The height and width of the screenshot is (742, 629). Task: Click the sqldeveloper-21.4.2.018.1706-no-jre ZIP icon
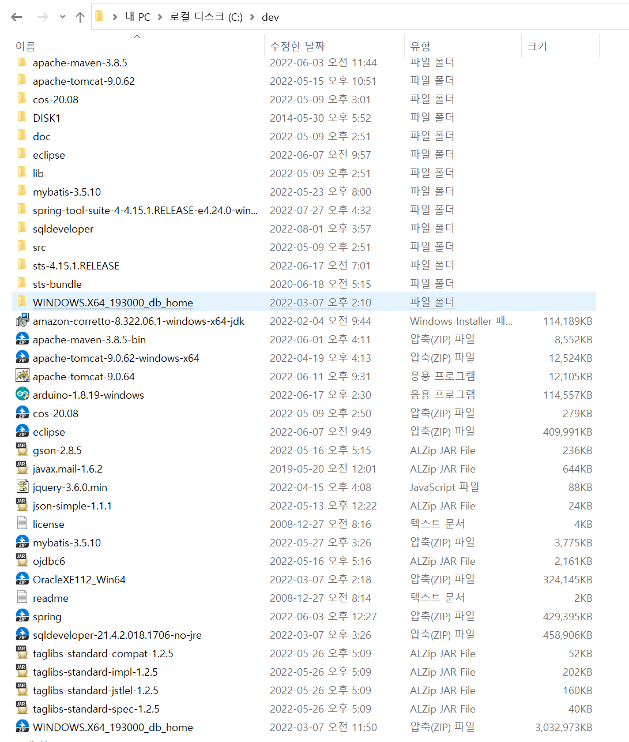click(x=22, y=635)
